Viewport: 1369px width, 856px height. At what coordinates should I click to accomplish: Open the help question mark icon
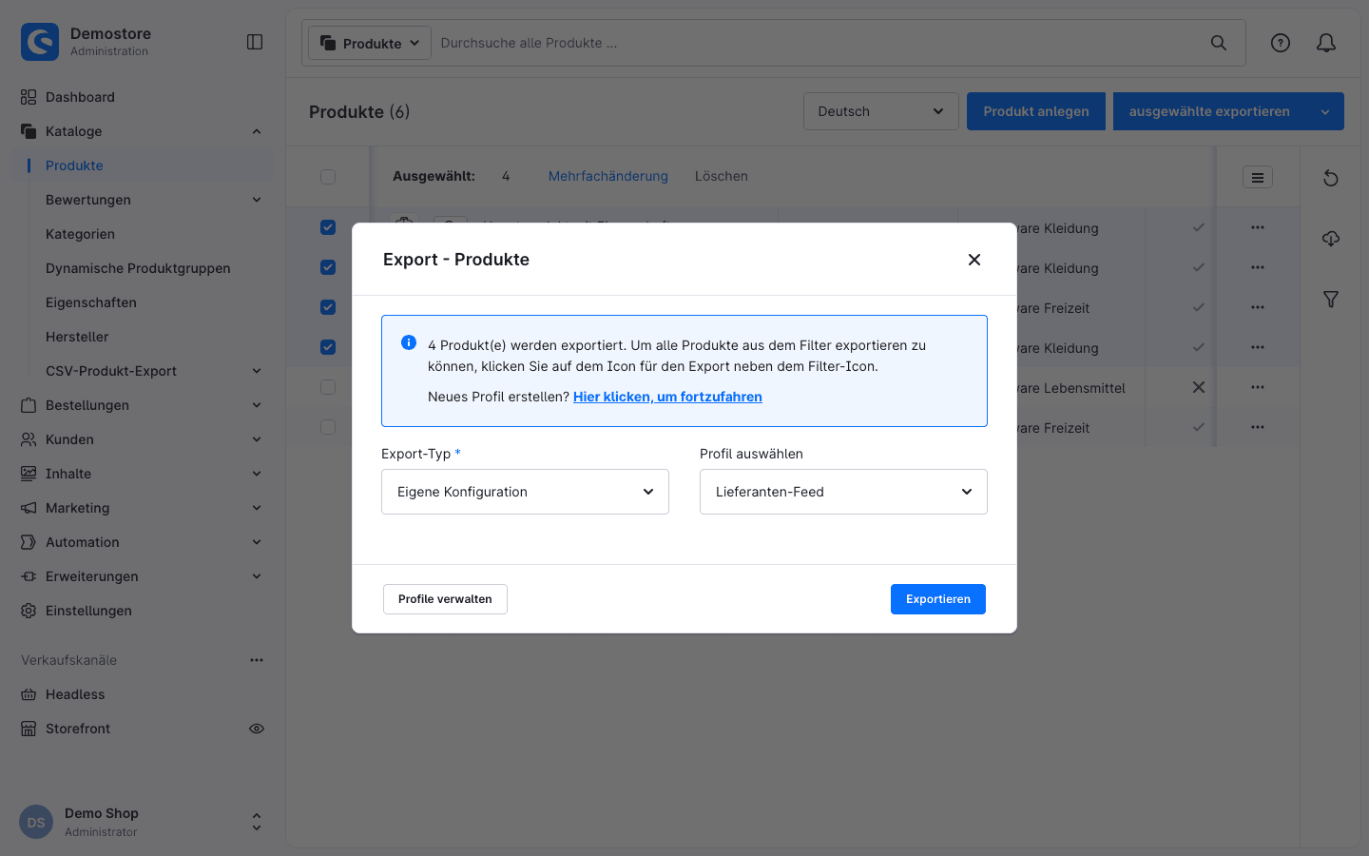[x=1281, y=43]
